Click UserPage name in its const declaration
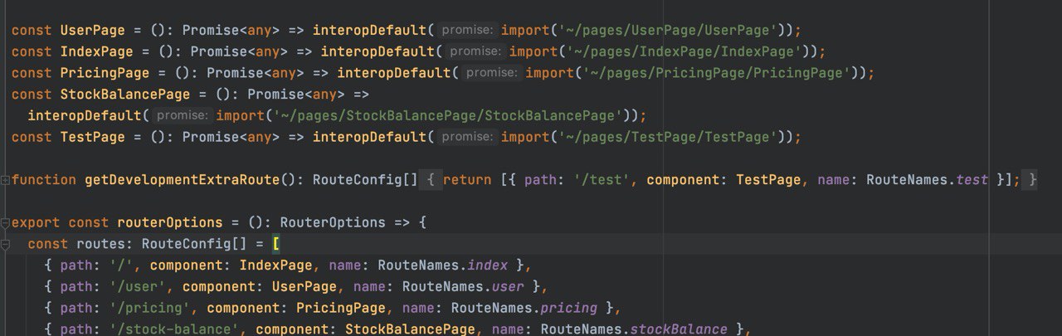The width and height of the screenshot is (1062, 336). 93,30
